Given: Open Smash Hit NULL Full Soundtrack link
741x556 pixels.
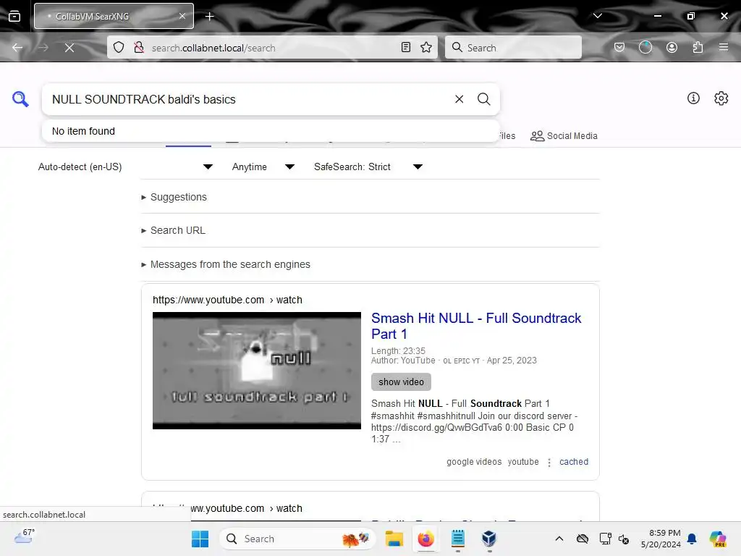Looking at the screenshot, I should coord(476,326).
